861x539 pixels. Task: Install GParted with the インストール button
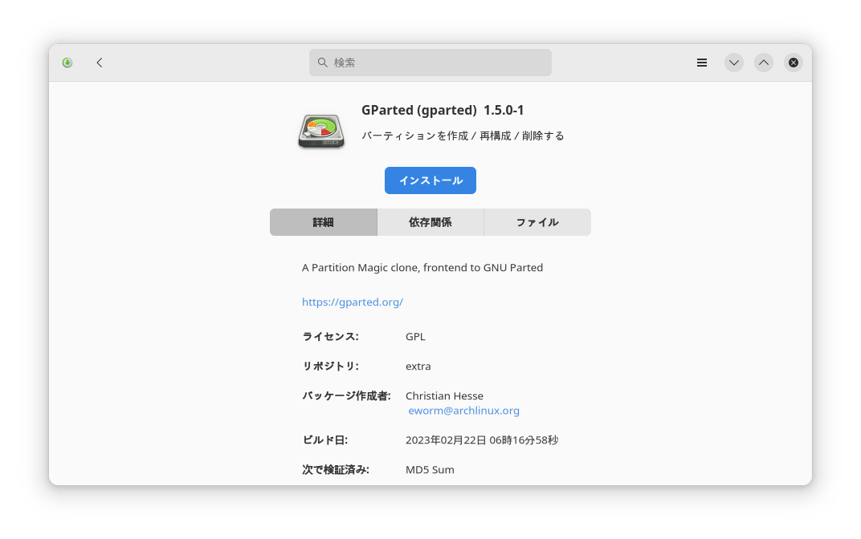point(430,180)
